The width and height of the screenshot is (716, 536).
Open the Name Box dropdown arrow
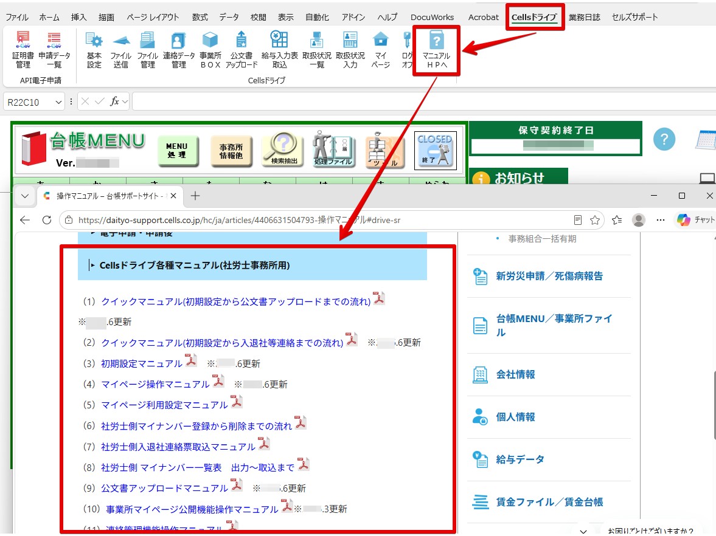[58, 102]
